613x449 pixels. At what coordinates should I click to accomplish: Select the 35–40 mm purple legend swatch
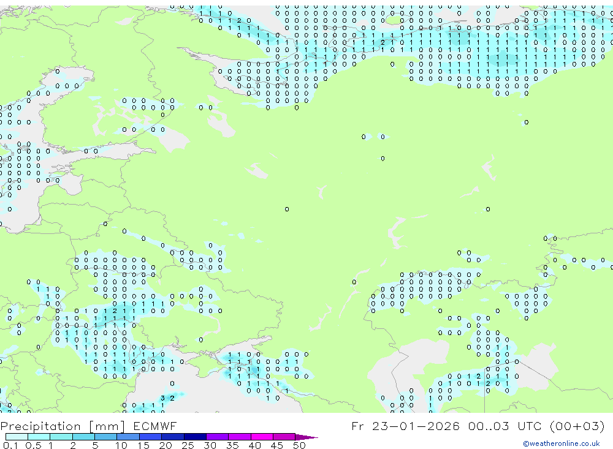pos(239,437)
